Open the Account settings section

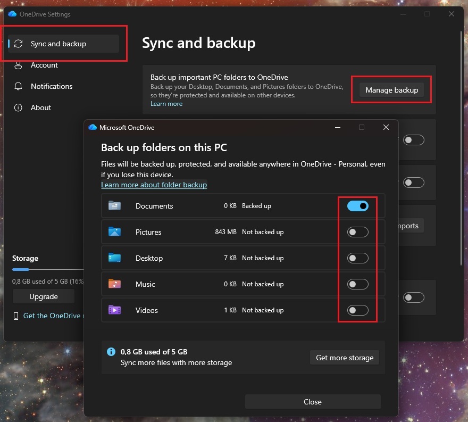[44, 65]
